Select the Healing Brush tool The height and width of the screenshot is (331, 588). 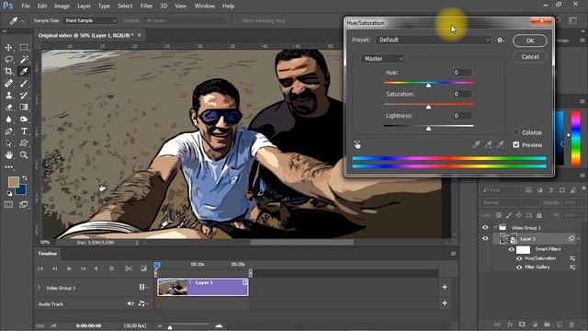(x=8, y=84)
